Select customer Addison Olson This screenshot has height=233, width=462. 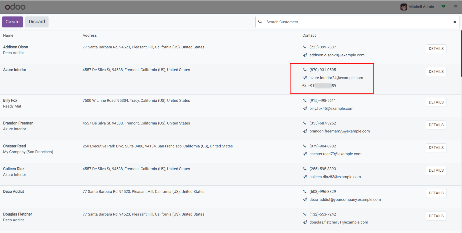(x=16, y=47)
